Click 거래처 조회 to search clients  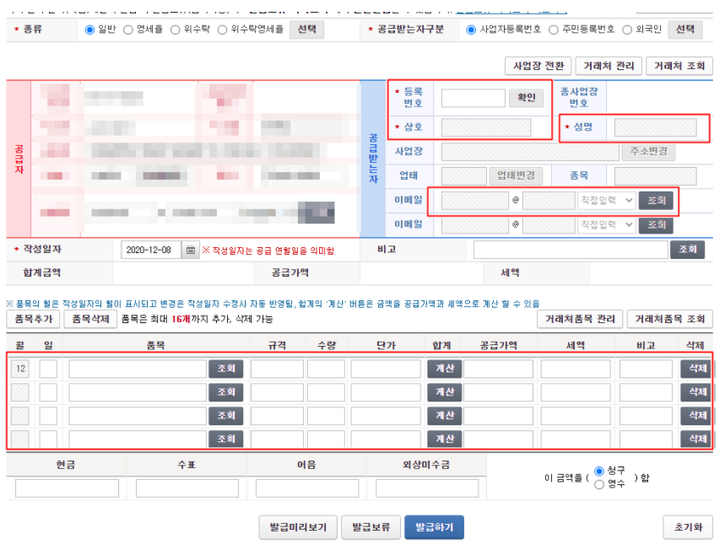click(678, 66)
